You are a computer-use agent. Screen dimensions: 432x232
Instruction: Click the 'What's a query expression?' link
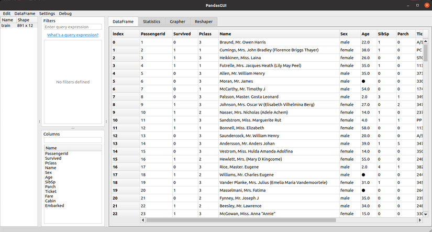tap(73, 35)
